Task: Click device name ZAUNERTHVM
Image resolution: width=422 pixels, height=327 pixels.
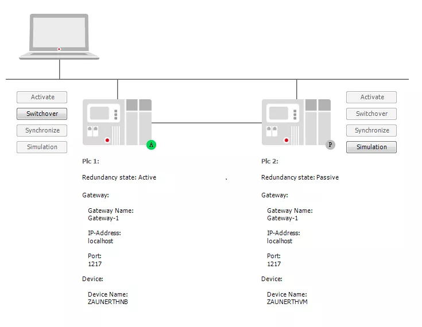Action: pos(287,302)
